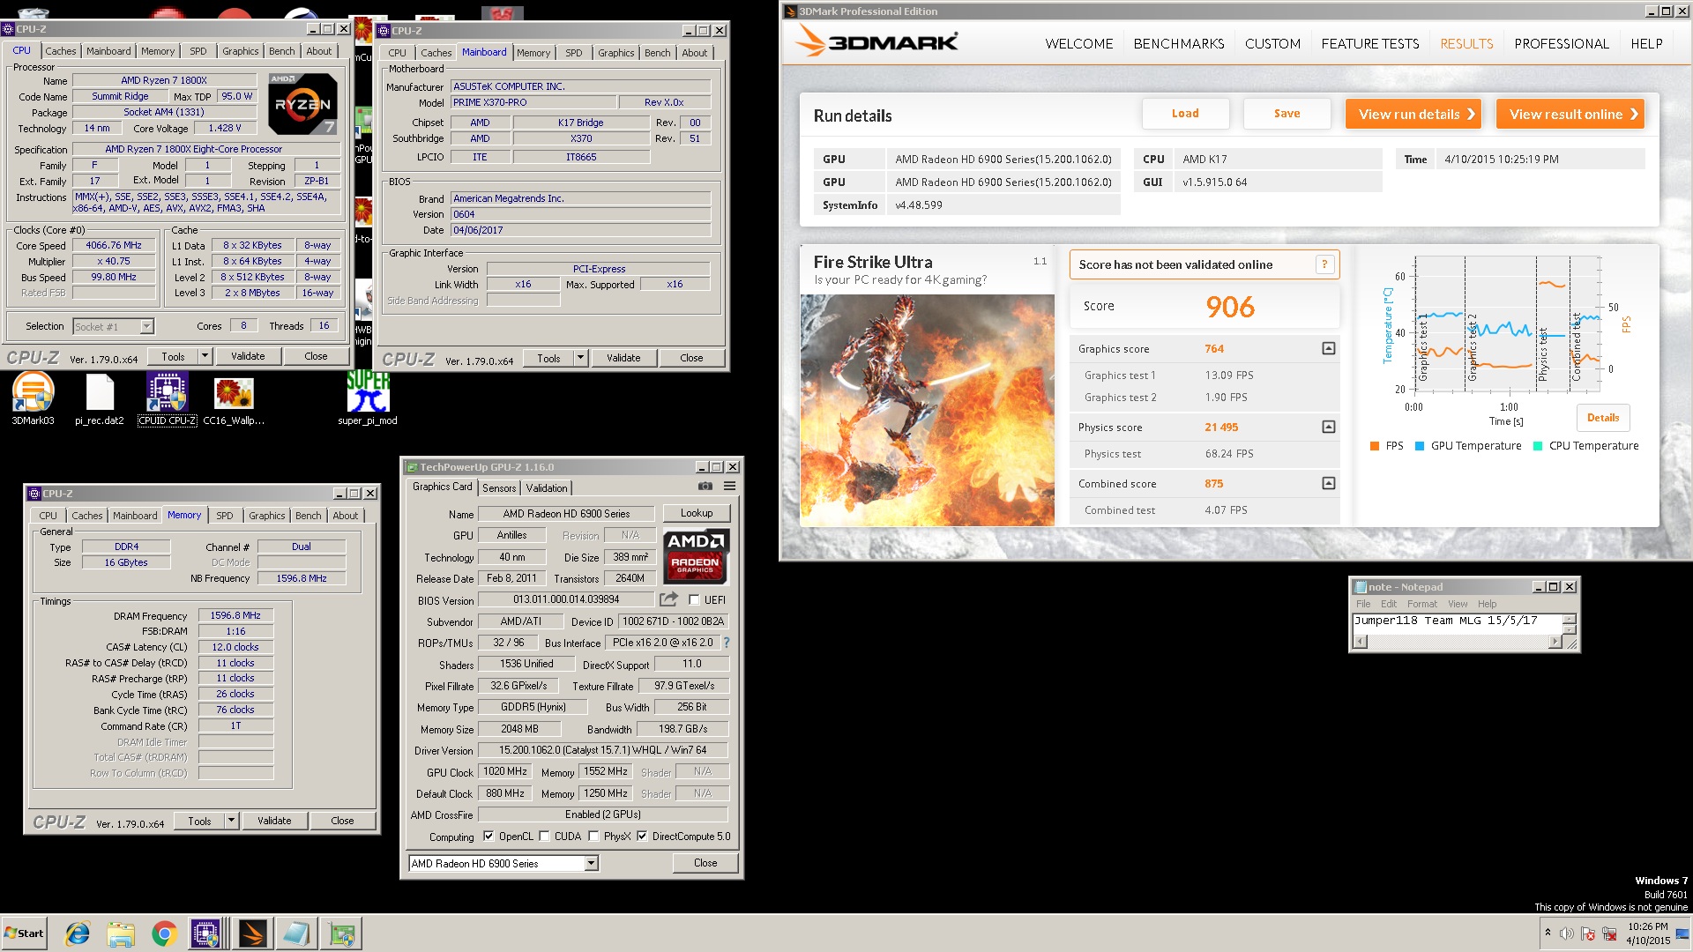Screen dimensions: 1693x952
Task: Switch to Notepad in the taskbar
Action: (x=295, y=933)
